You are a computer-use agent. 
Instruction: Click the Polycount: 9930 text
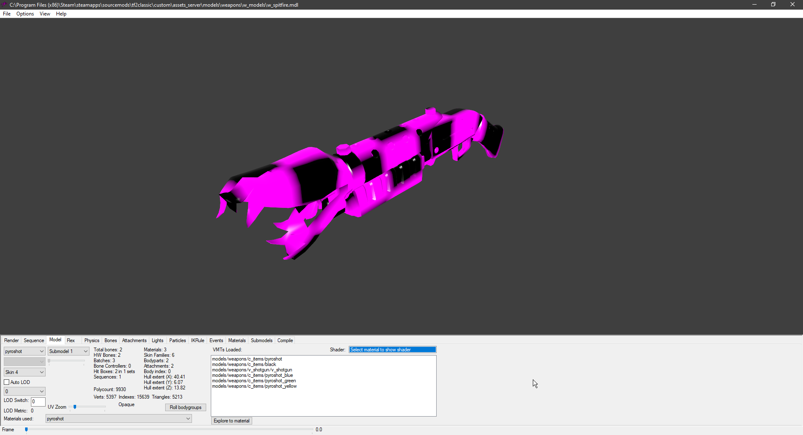click(x=110, y=389)
